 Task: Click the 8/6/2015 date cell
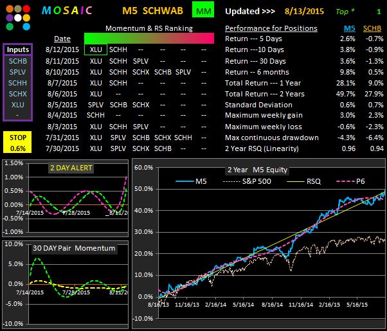coord(62,94)
